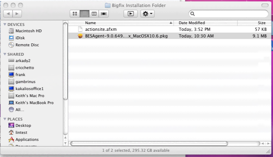
Task: Click the horizontal scrollbar thumb
Action: pyautogui.click(x=149, y=143)
